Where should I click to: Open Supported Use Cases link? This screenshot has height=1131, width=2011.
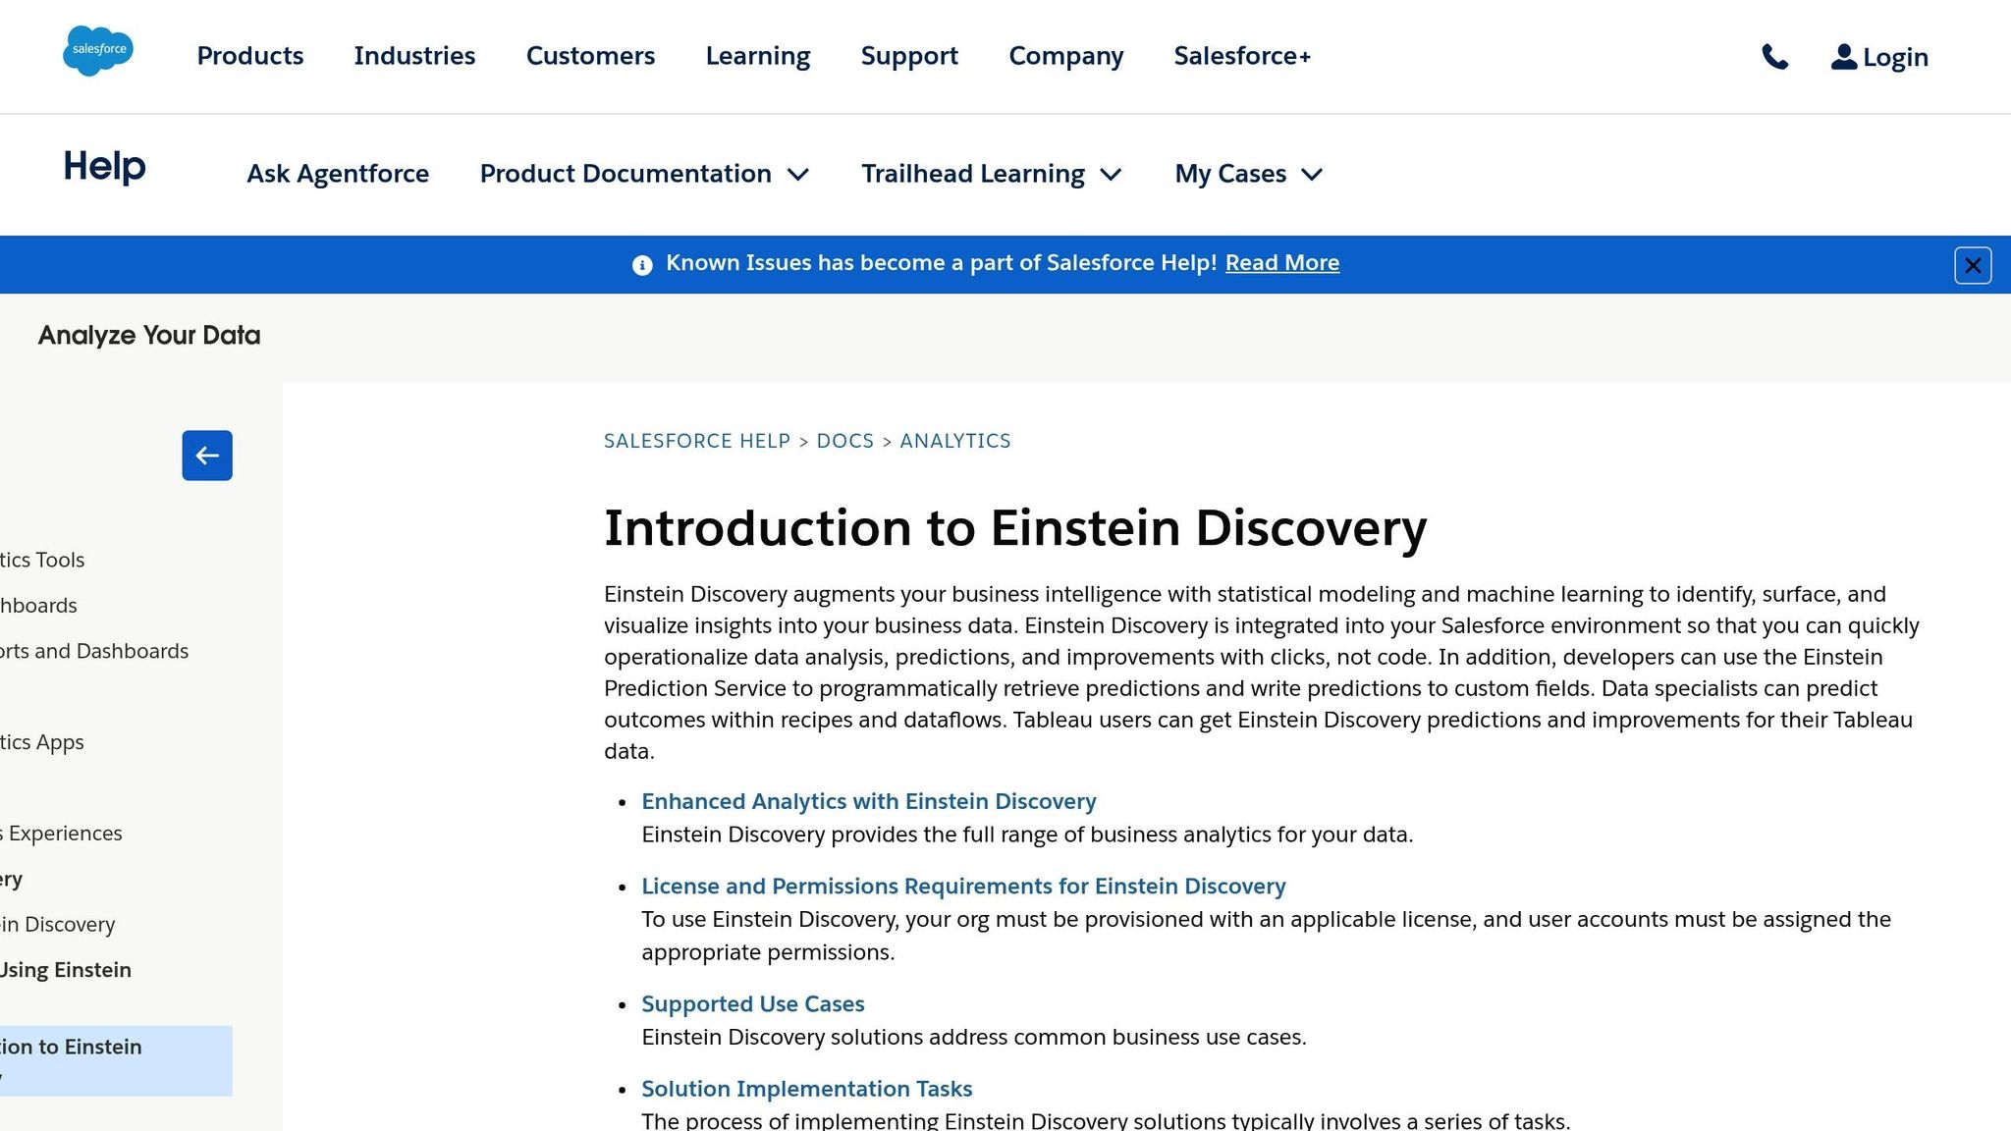click(753, 1003)
